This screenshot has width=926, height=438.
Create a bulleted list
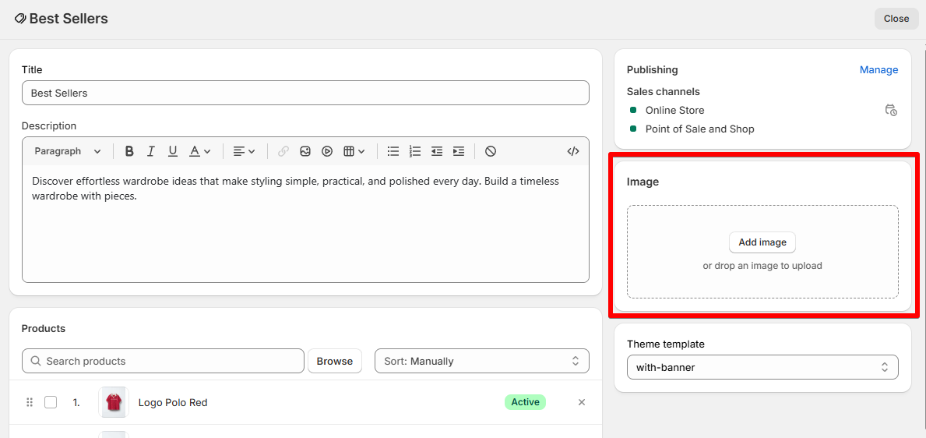pyautogui.click(x=393, y=151)
